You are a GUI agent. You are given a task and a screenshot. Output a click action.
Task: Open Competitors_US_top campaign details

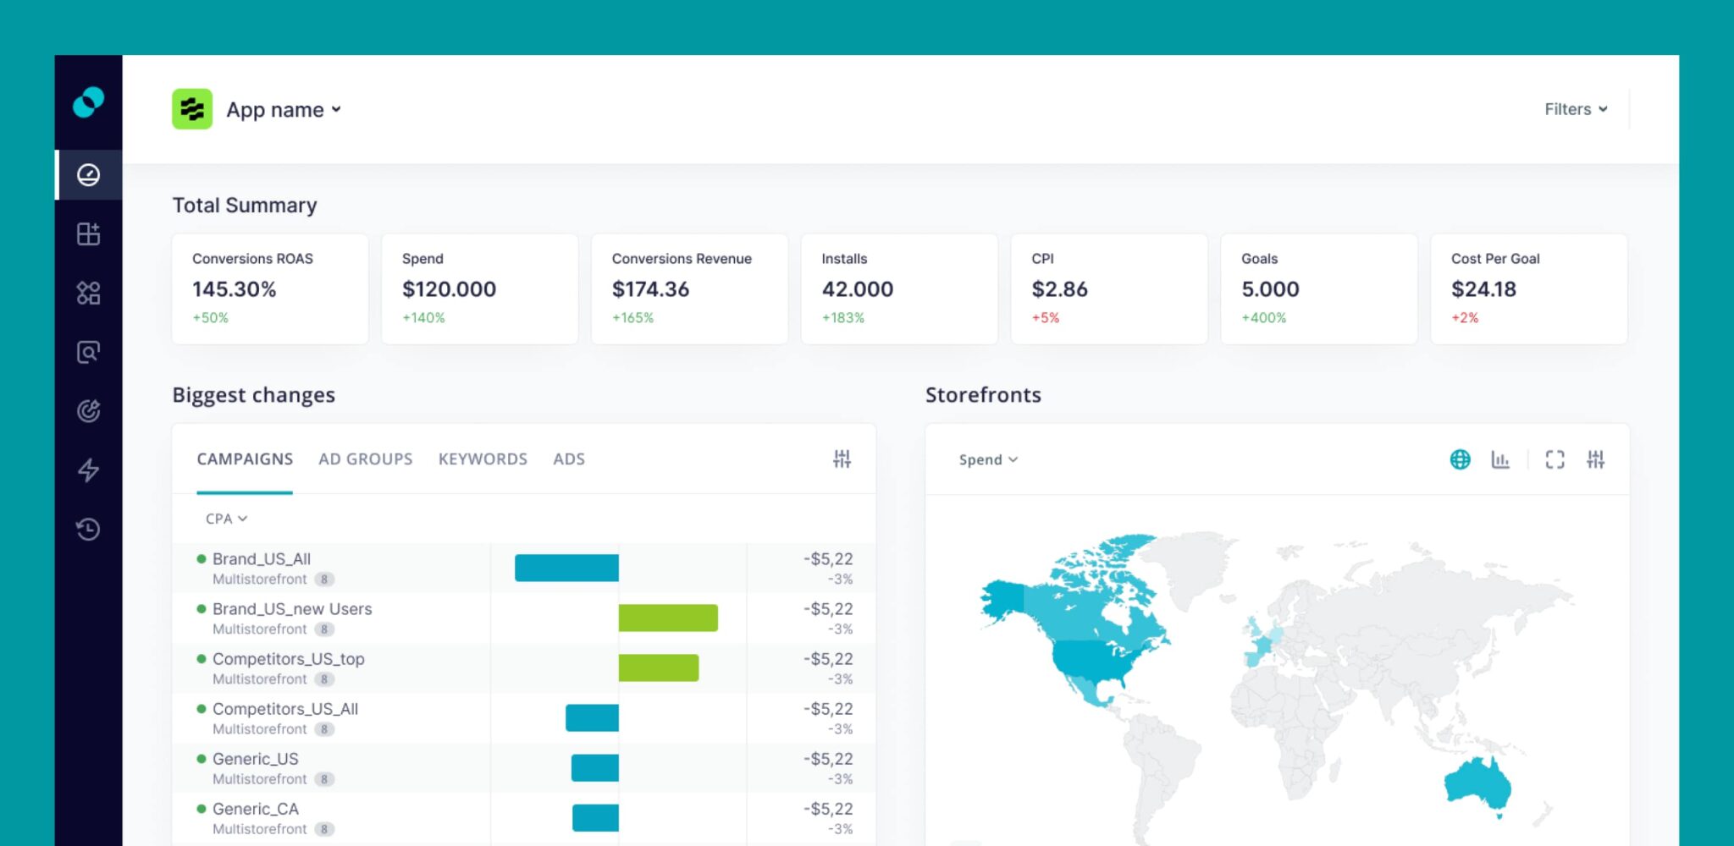coord(290,658)
